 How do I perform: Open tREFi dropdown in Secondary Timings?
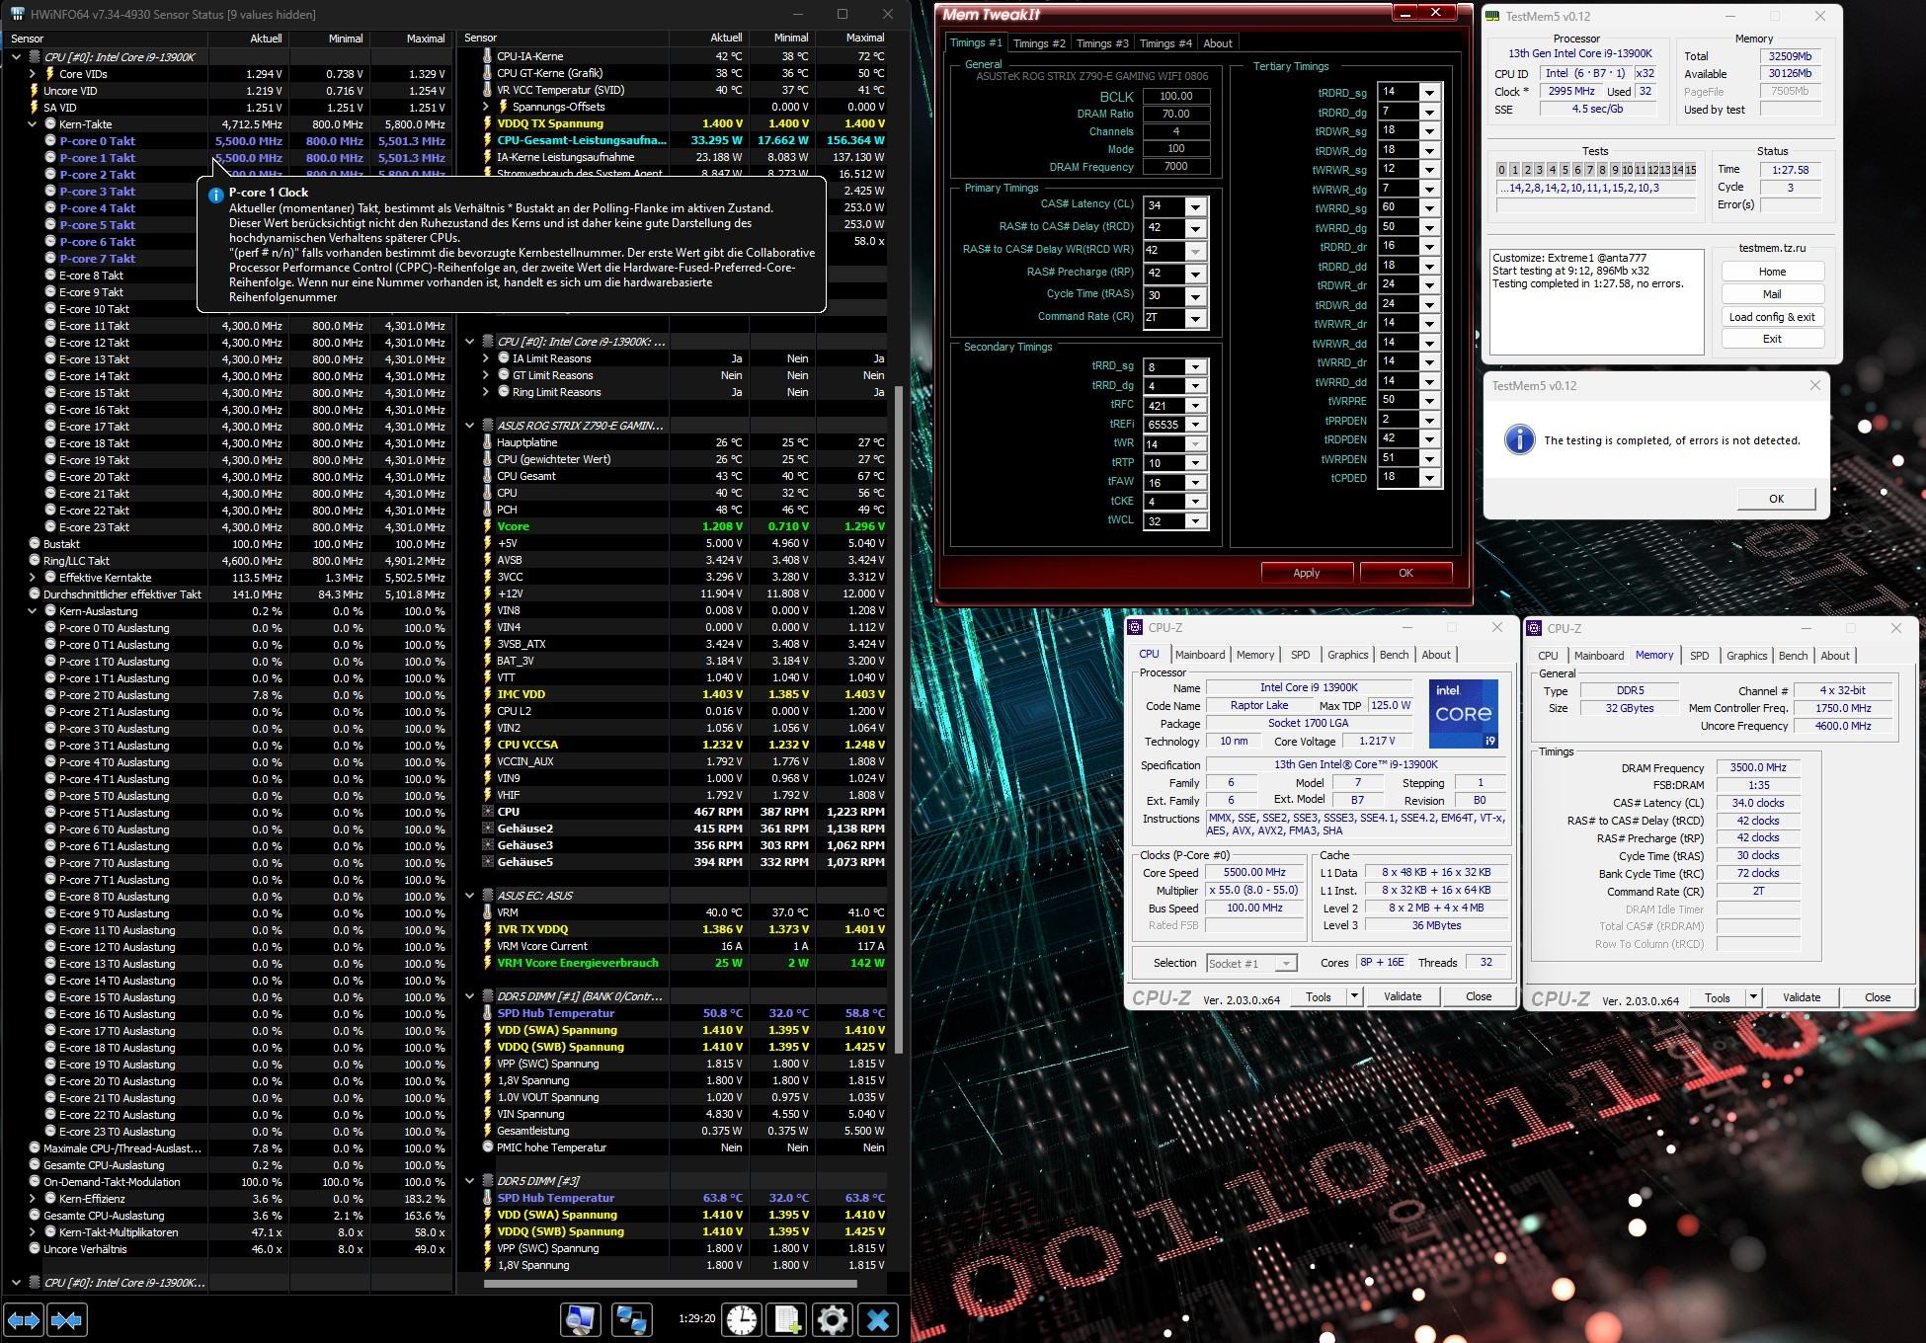[x=1195, y=425]
